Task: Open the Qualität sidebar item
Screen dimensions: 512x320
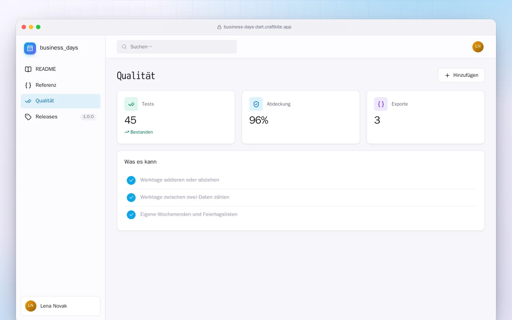Action: point(60,101)
